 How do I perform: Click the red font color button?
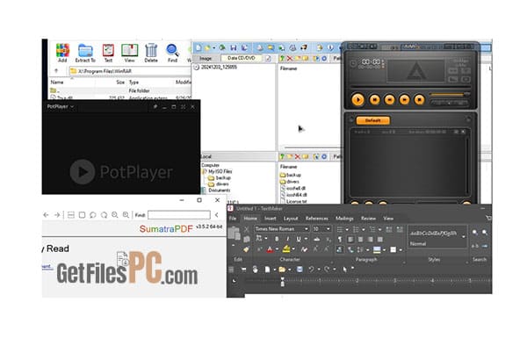coord(270,249)
